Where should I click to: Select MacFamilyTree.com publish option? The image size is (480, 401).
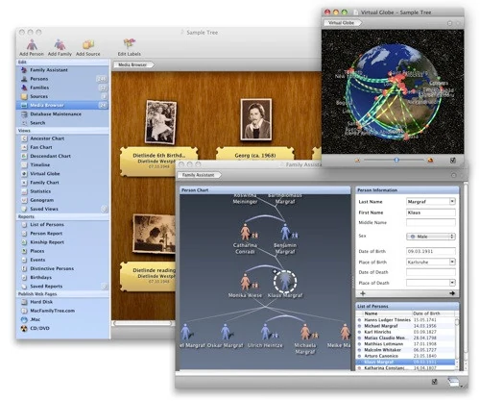[x=62, y=311]
